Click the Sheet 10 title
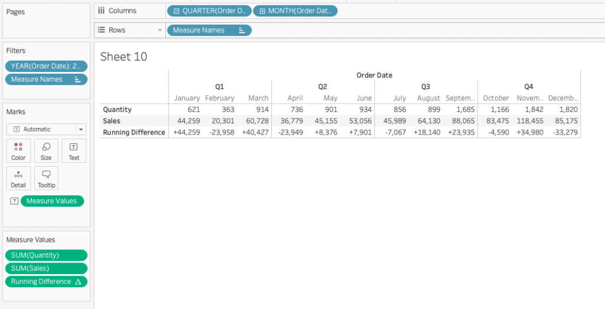Image resolution: width=605 pixels, height=309 pixels. (x=123, y=57)
